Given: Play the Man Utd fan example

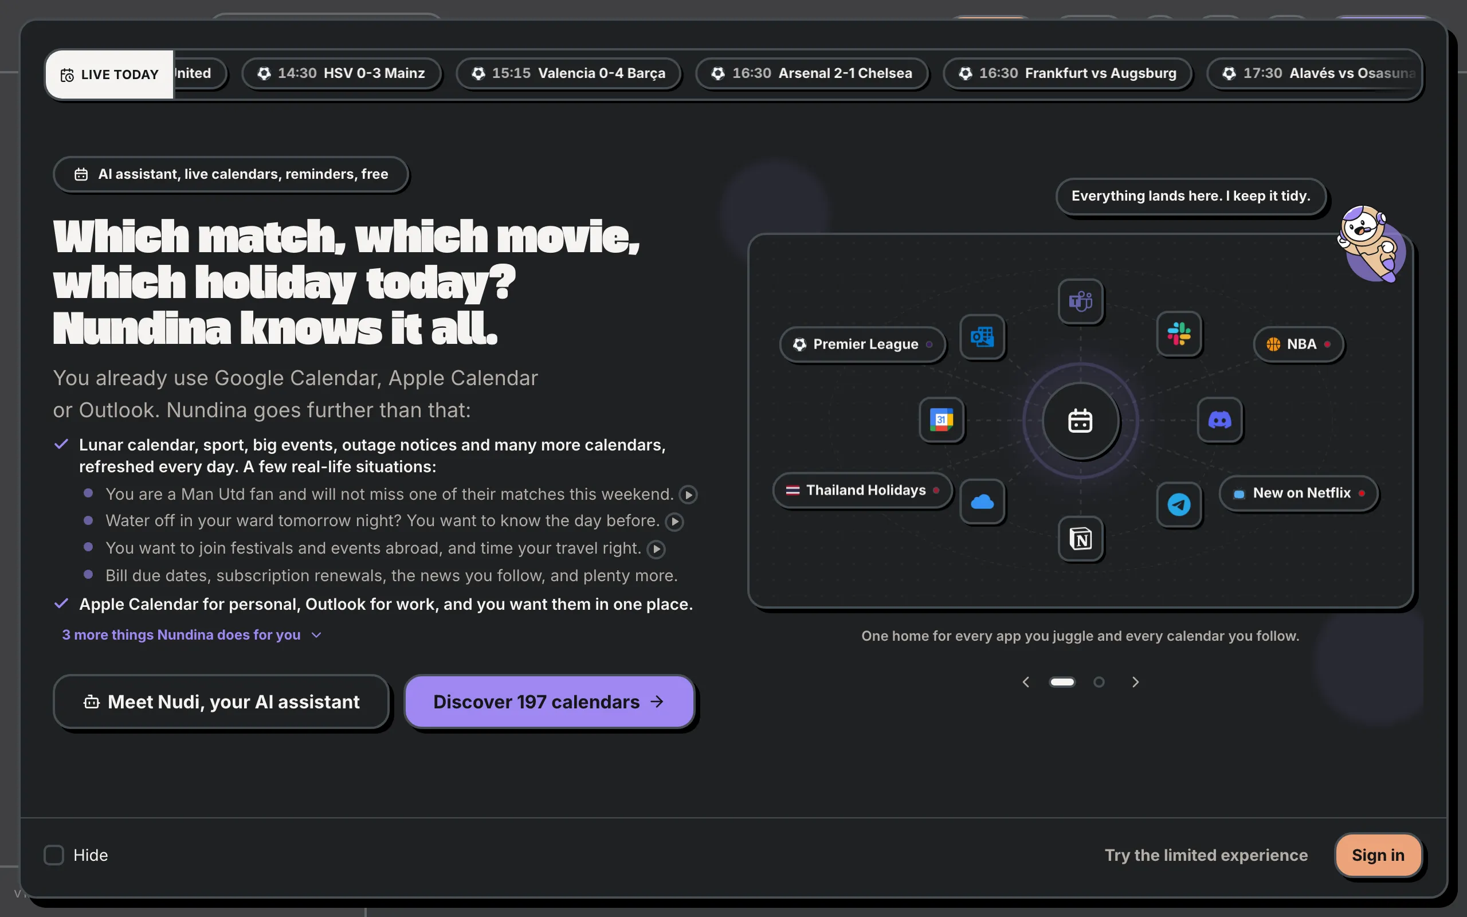Looking at the screenshot, I should click(688, 495).
